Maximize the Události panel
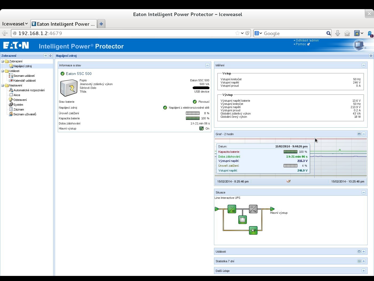The image size is (374, 281). tap(359, 252)
